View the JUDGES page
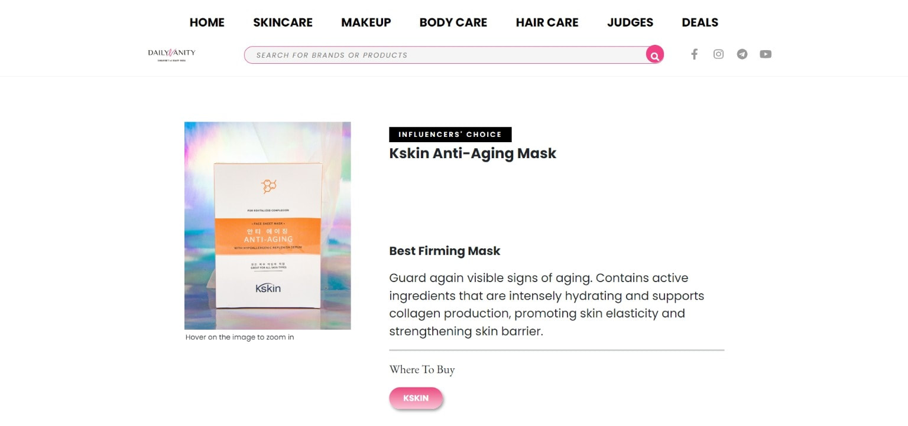This screenshot has height=426, width=908. point(630,22)
